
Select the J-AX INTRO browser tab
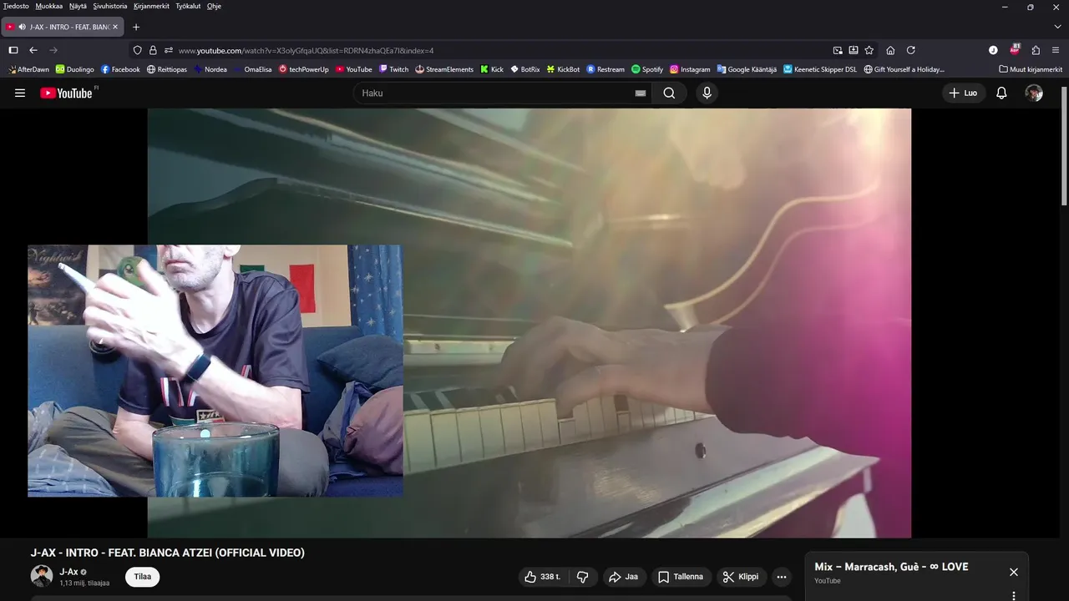coord(63,27)
